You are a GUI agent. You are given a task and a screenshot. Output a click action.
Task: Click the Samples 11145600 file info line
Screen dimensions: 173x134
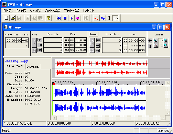24,92
